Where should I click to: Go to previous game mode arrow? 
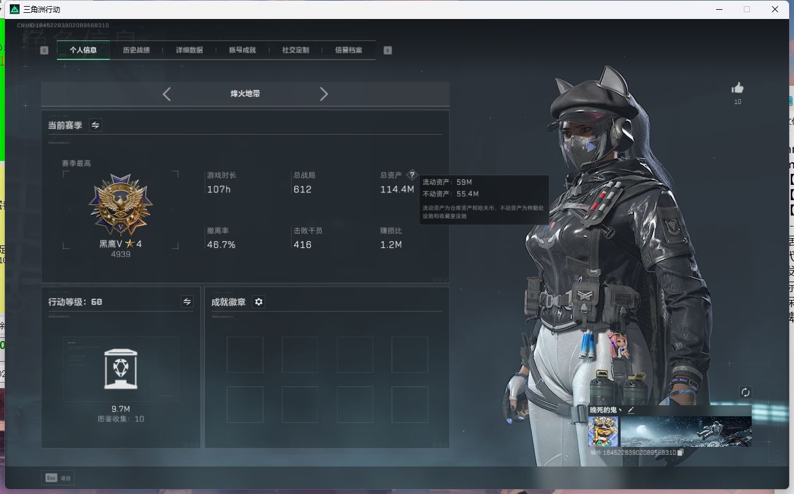[167, 94]
